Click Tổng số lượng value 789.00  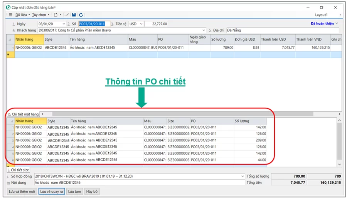[x=289, y=176]
